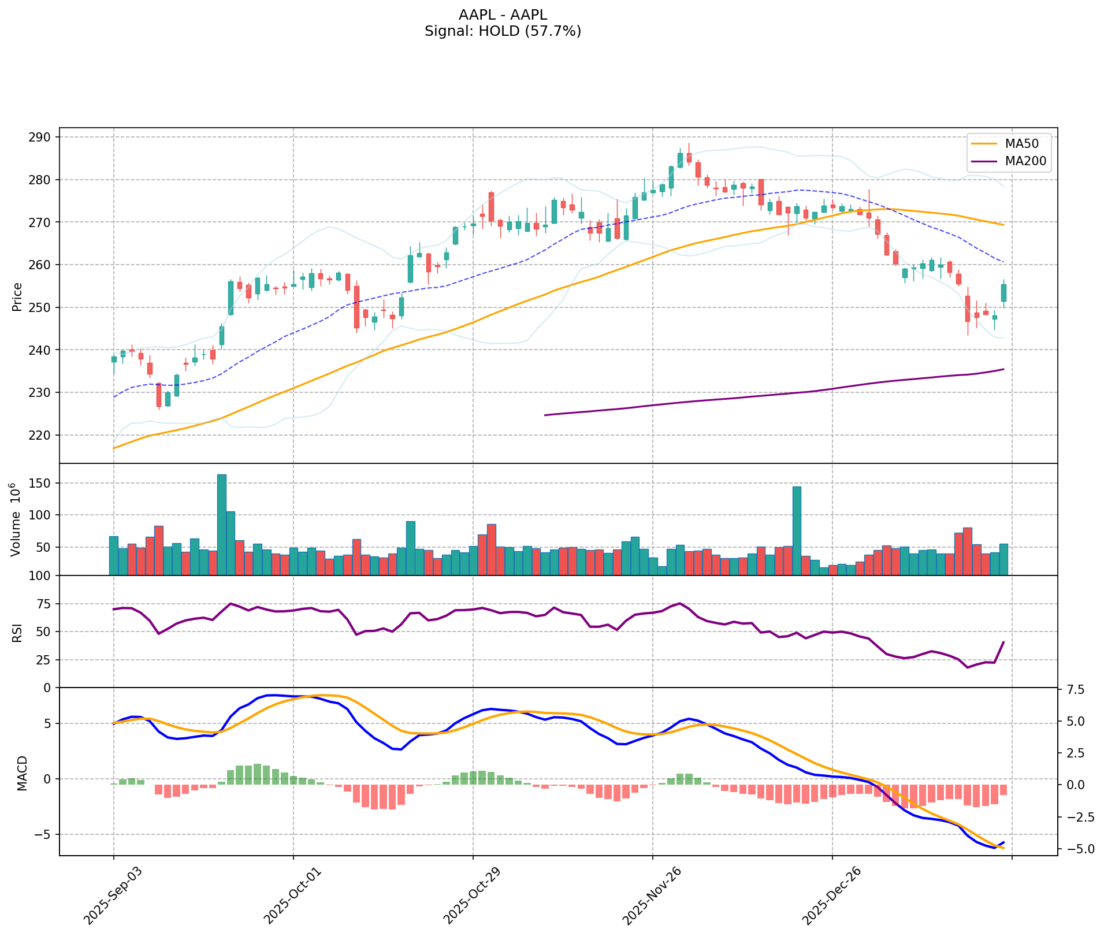The width and height of the screenshot is (1104, 936).
Task: Click the last green candlestick at far right
Action: click(x=1003, y=293)
